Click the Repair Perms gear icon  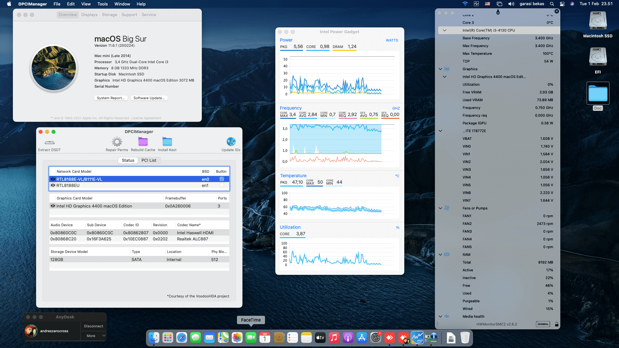(x=117, y=142)
